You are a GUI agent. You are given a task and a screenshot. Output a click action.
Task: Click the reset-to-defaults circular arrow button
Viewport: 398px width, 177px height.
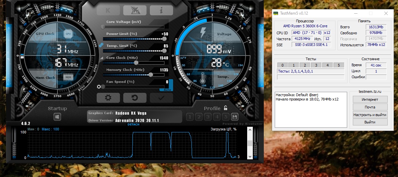click(x=135, y=98)
